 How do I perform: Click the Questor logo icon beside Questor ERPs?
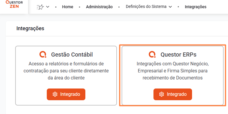152,55
